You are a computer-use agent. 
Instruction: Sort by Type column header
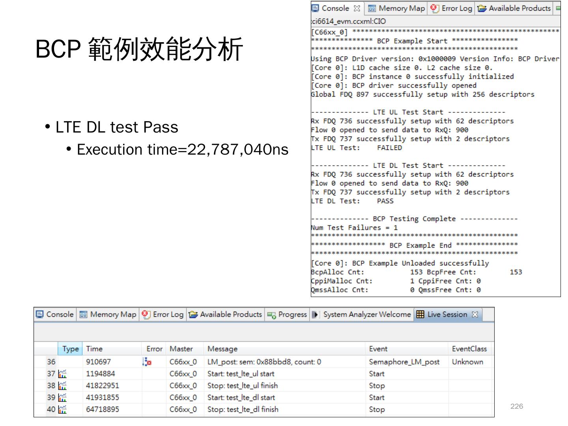tap(71, 349)
